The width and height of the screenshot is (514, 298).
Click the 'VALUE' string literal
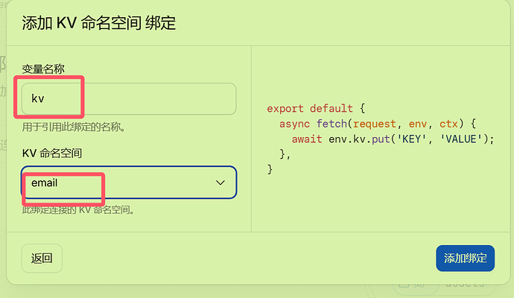coord(461,139)
